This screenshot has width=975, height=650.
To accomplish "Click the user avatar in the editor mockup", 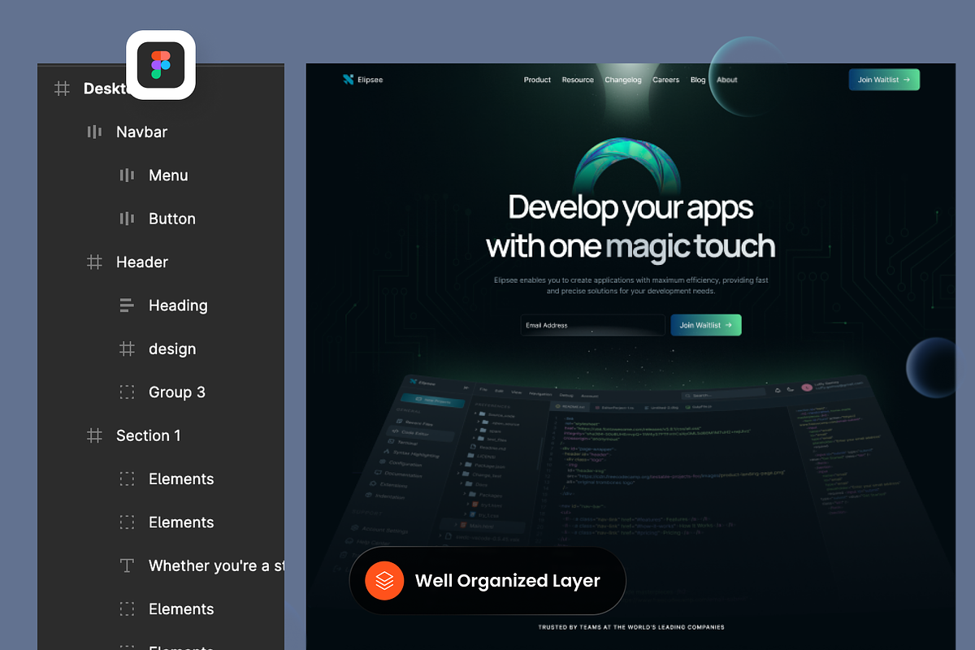I will pos(806,388).
